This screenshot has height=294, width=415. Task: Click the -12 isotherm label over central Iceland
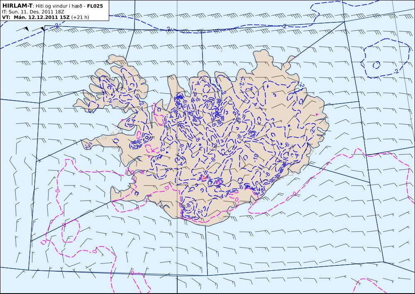pos(214,146)
